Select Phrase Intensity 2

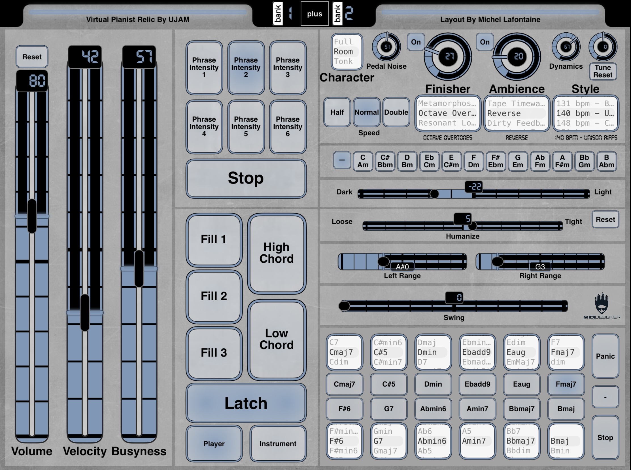pos(246,68)
